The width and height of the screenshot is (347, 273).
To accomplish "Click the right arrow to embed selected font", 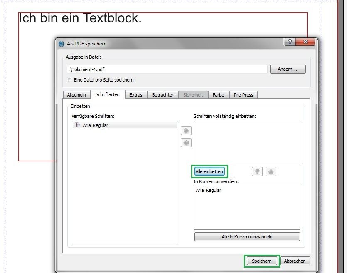I will pyautogui.click(x=186, y=131).
